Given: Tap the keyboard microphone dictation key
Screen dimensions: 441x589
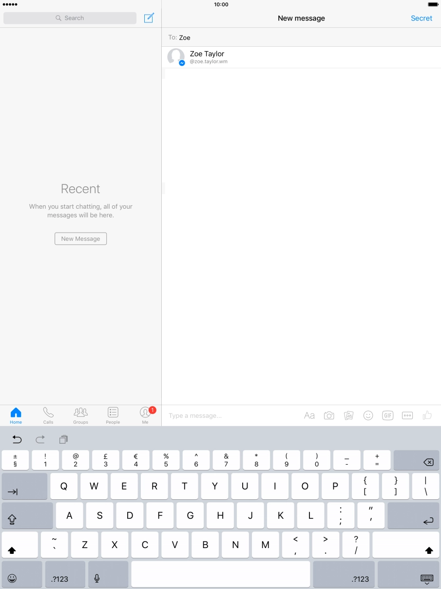Looking at the screenshot, I should pos(97,578).
